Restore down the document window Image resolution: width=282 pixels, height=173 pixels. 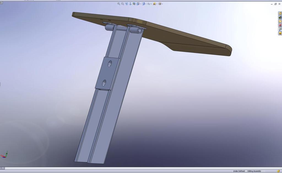pos(275,4)
